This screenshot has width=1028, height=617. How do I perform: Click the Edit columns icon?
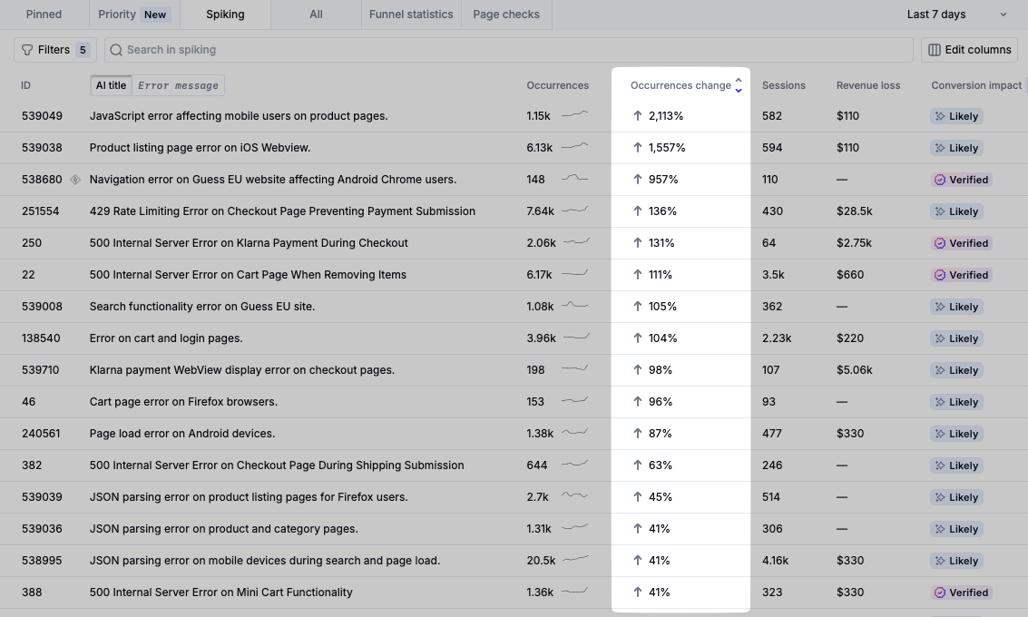point(934,50)
